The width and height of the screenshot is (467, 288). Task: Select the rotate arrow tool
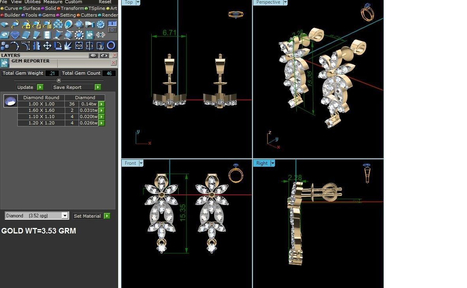point(58,46)
